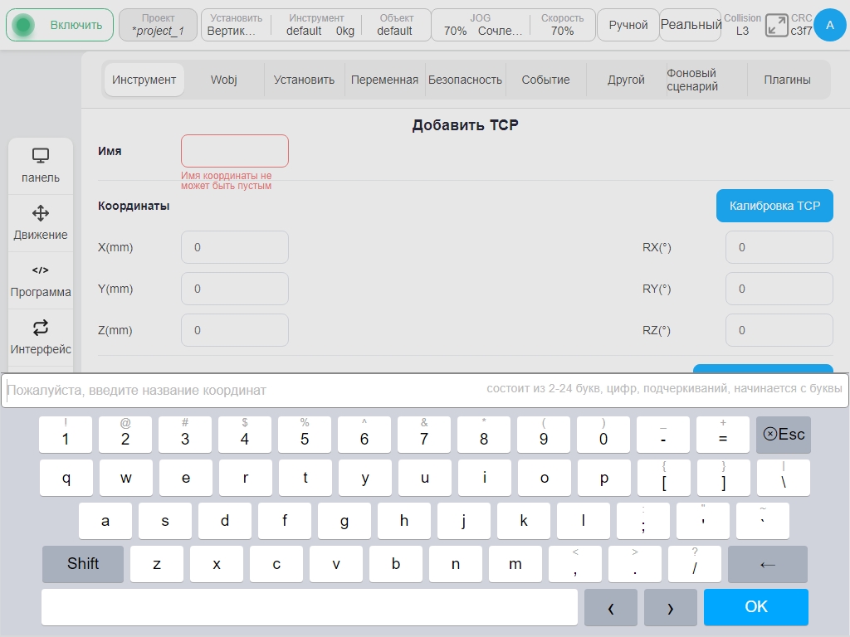Switch to the Безопасность tab

465,80
